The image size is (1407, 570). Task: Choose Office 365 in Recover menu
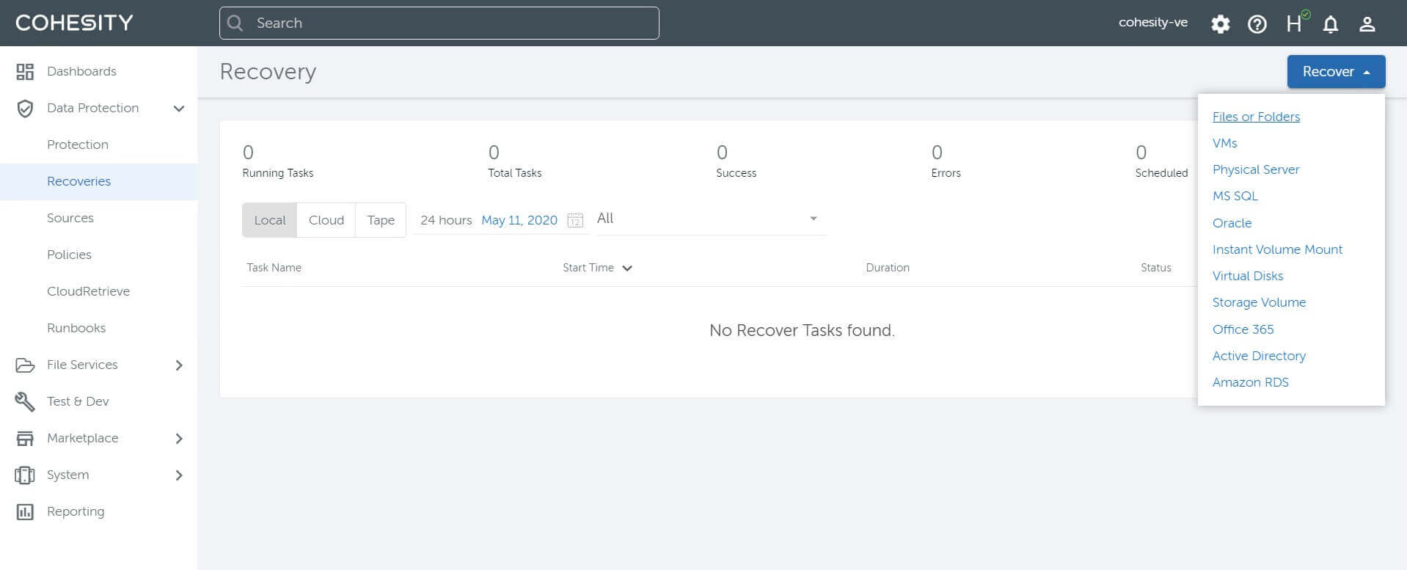point(1243,329)
